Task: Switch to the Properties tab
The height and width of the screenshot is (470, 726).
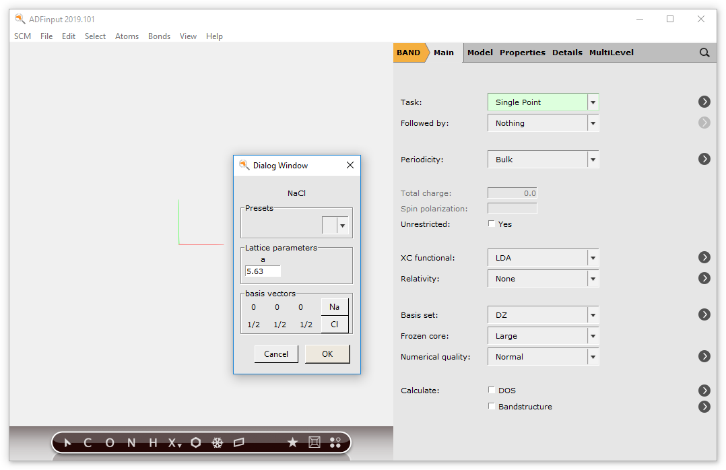Action: click(524, 52)
